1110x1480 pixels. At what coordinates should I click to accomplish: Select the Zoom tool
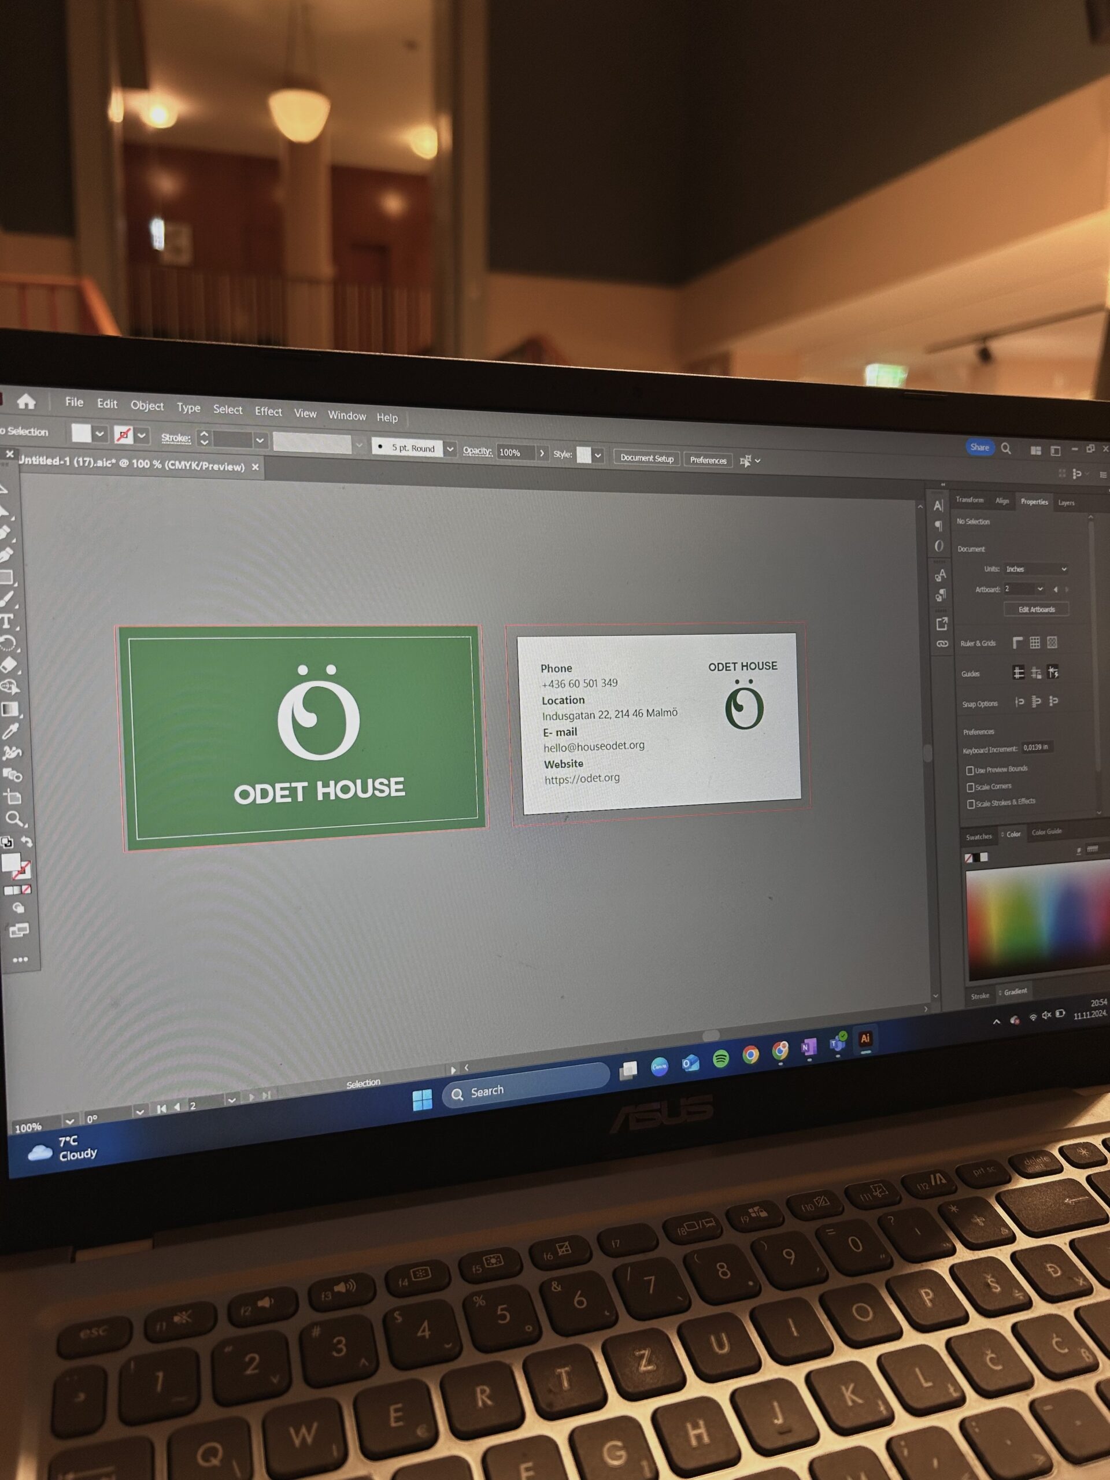(13, 818)
